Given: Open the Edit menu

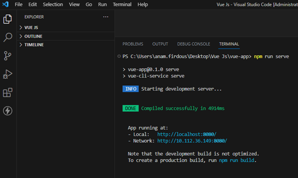Looking at the screenshot, I should pos(32,4).
